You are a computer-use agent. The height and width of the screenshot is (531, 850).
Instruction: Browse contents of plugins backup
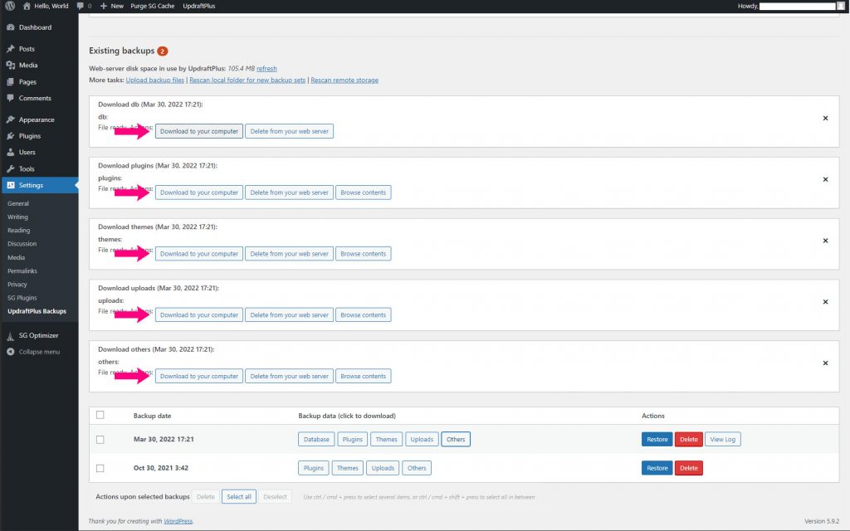364,192
